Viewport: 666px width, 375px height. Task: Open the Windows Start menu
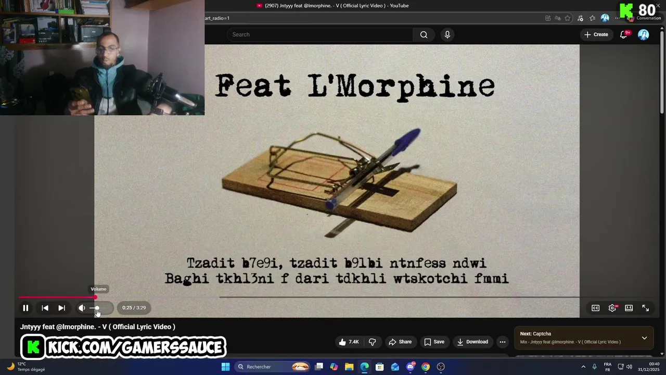tap(225, 367)
